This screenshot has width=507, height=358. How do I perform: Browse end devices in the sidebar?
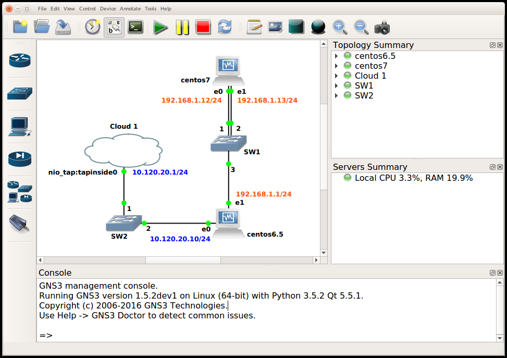(x=20, y=127)
